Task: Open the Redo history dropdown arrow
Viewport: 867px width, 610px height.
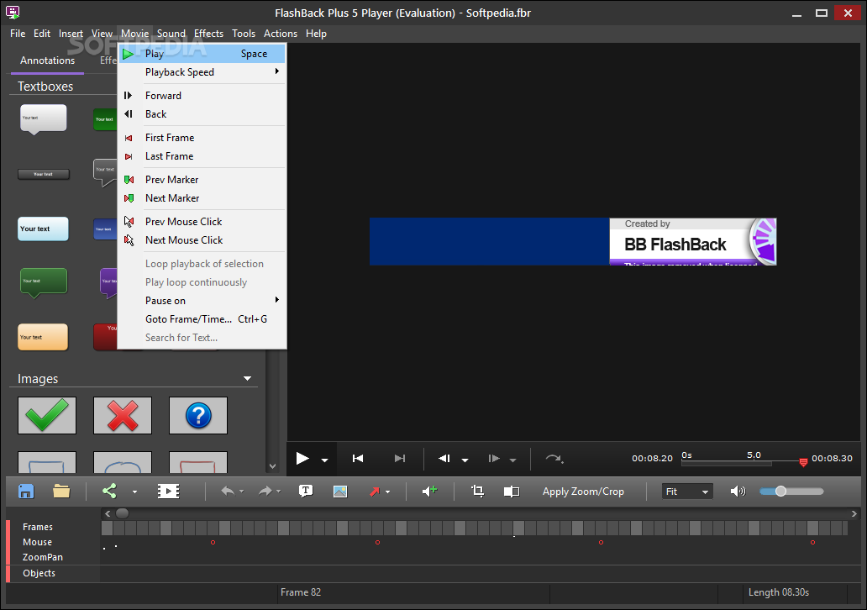Action: click(x=278, y=492)
